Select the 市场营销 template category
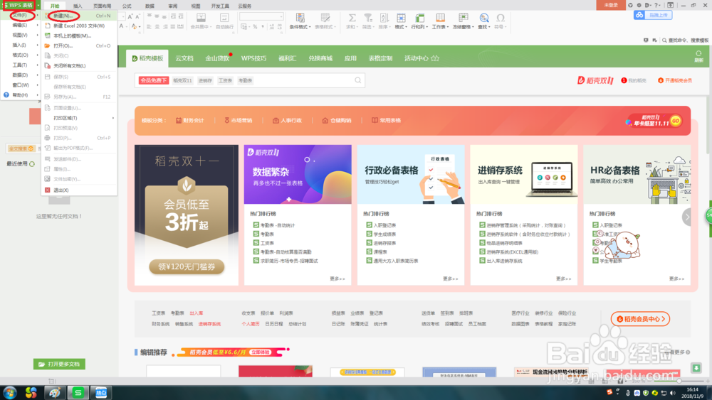This screenshot has width=712, height=400. (238, 121)
